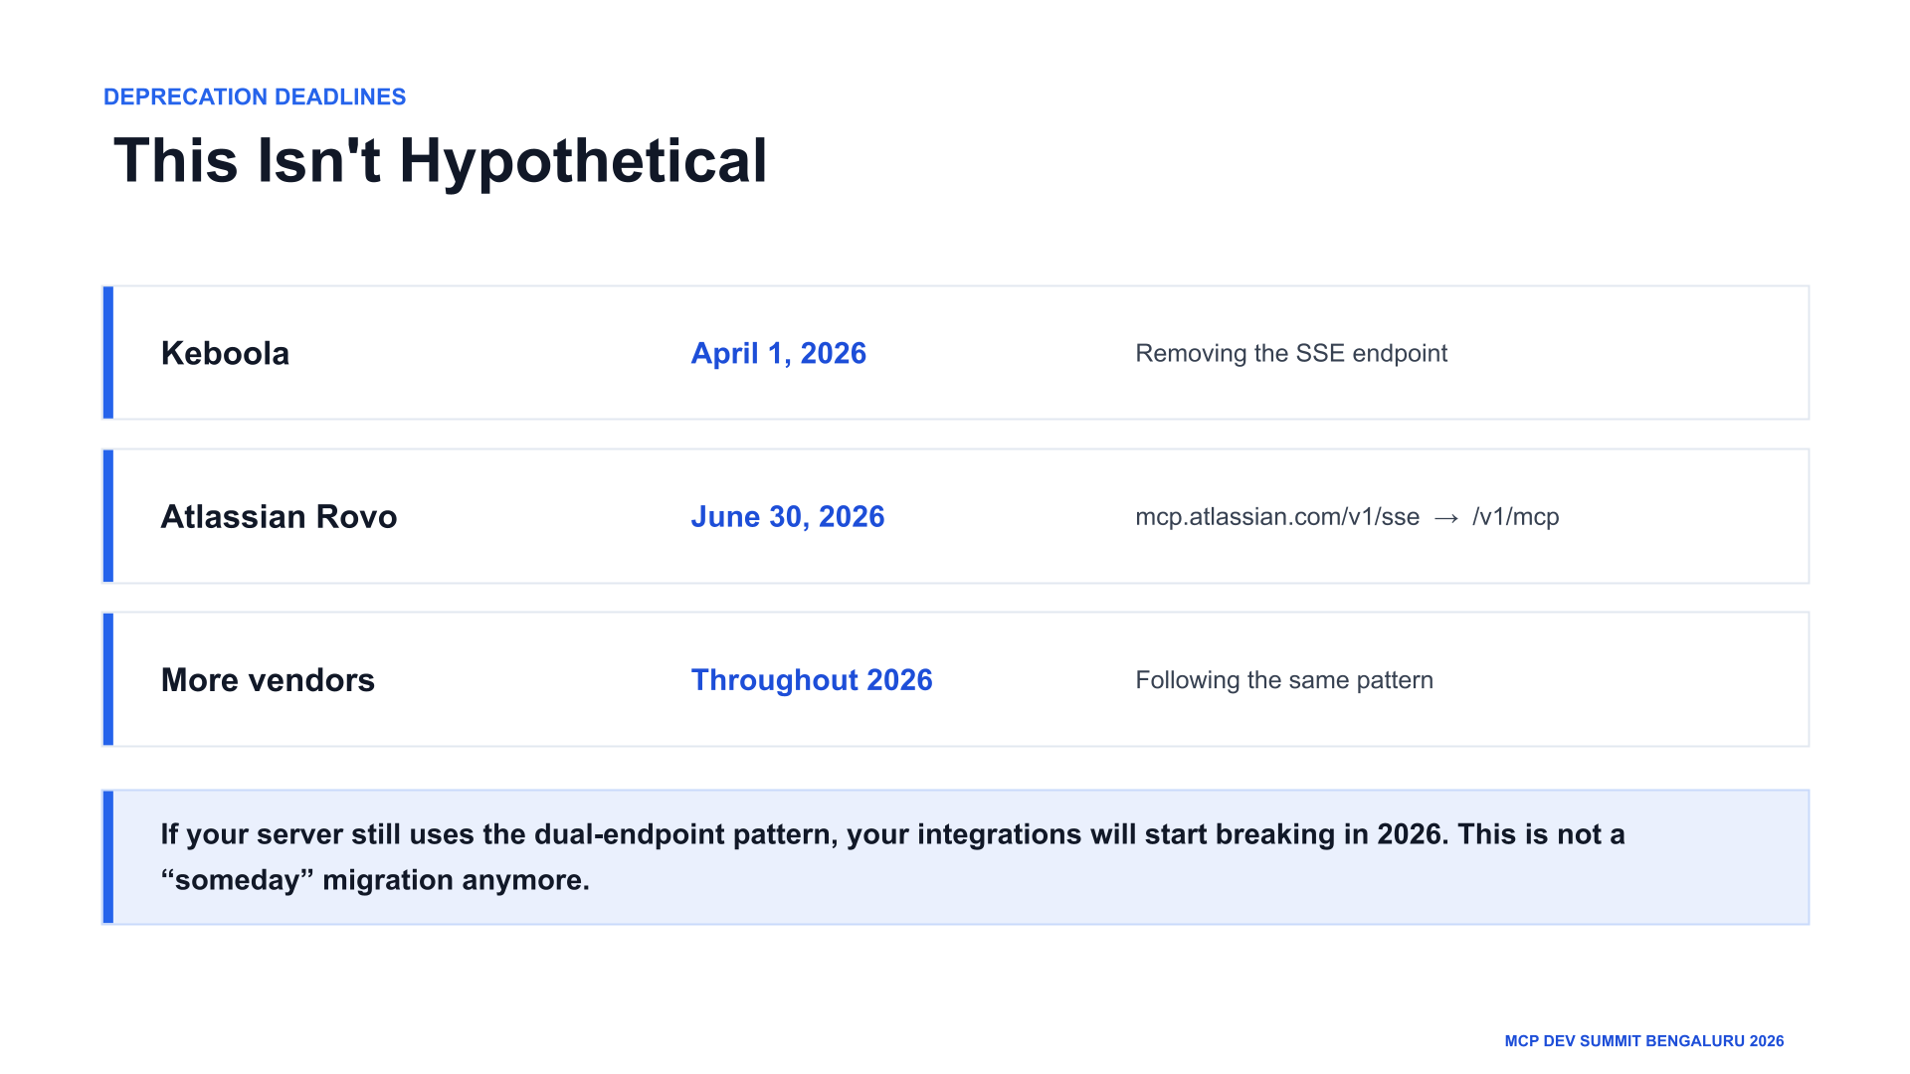Select the 'April 1, 2026' deadline date
The width and height of the screenshot is (1910, 1074).
click(x=779, y=353)
